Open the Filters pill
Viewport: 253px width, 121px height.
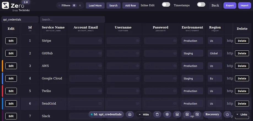[70, 5]
